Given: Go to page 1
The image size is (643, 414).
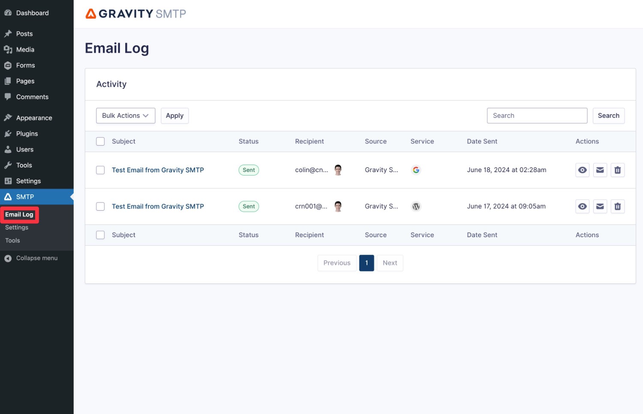Looking at the screenshot, I should 367,263.
